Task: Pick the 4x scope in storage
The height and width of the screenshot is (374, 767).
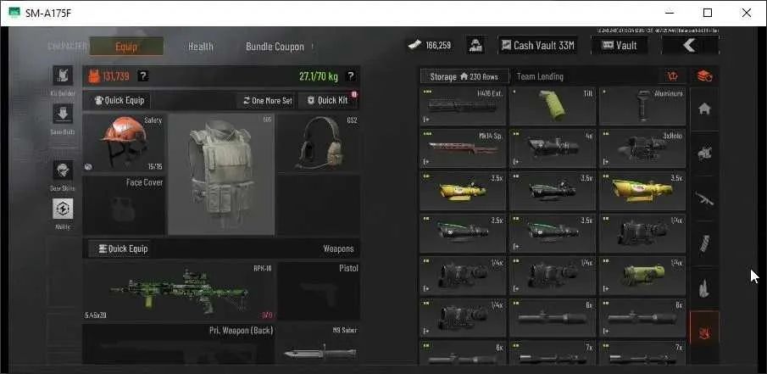Action: (x=553, y=148)
